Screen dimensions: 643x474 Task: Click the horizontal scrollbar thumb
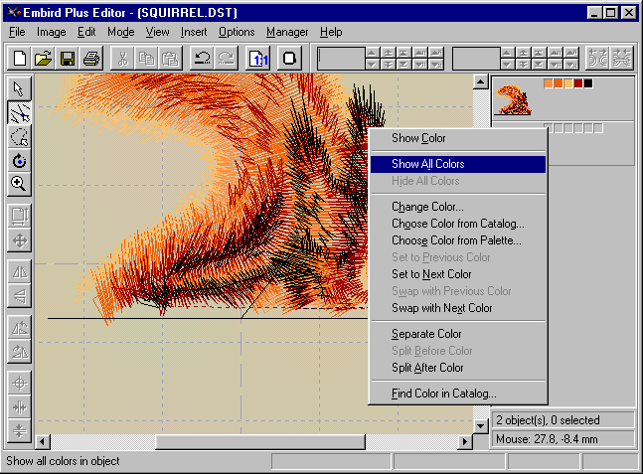click(260, 442)
